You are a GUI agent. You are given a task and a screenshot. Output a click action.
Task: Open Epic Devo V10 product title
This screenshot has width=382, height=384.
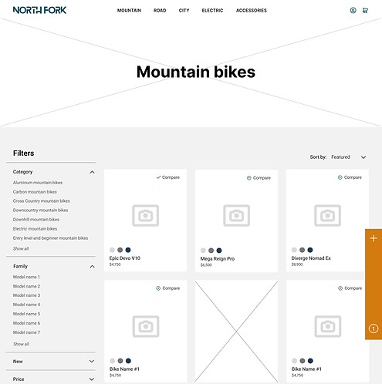[125, 258]
